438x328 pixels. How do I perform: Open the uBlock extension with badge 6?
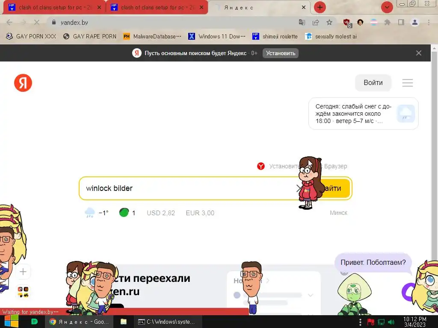coord(347,23)
